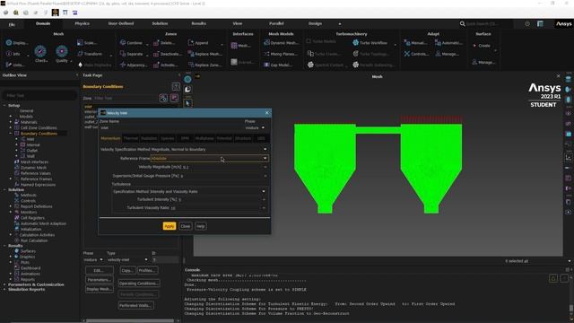The width and height of the screenshot is (574, 323).
Task: Click the Edit button on the task page
Action: click(x=100, y=271)
